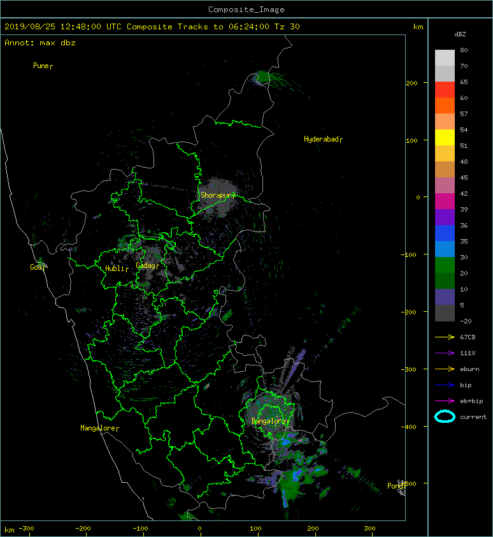Click the 0 mark on vertical axis
493x537 pixels.
pyautogui.click(x=418, y=198)
